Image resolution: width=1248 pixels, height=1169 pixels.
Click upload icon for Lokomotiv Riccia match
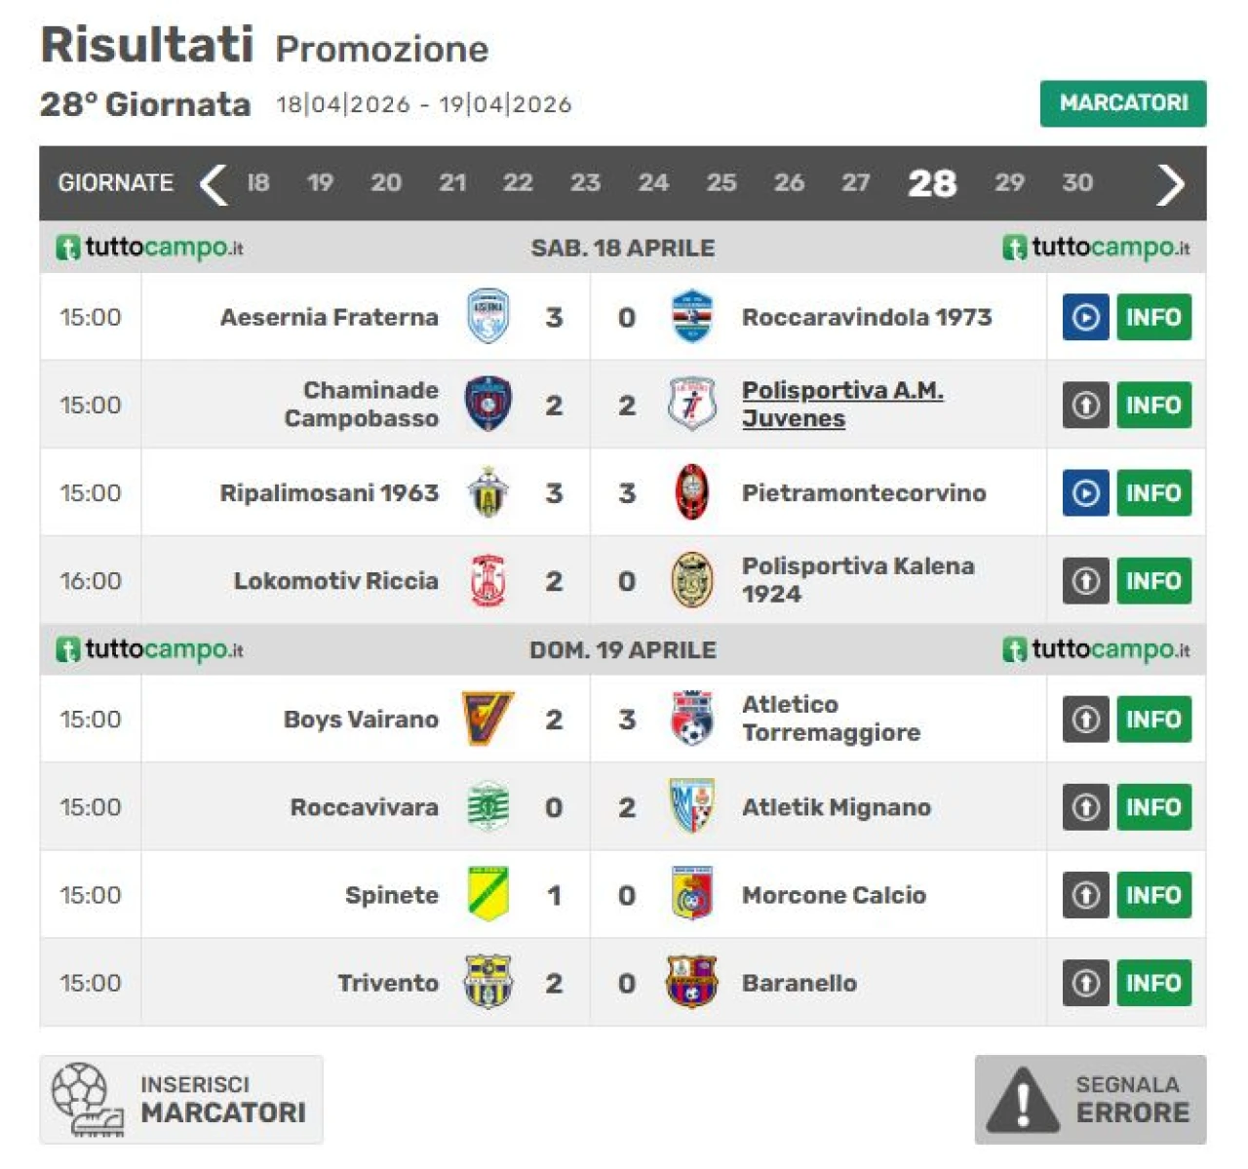pyautogui.click(x=1085, y=581)
